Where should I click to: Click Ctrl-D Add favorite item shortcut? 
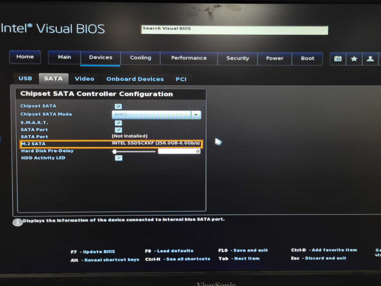tap(324, 250)
